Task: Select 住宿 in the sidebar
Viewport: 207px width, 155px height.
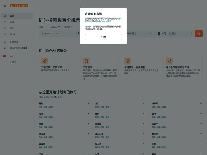Action: [17, 22]
